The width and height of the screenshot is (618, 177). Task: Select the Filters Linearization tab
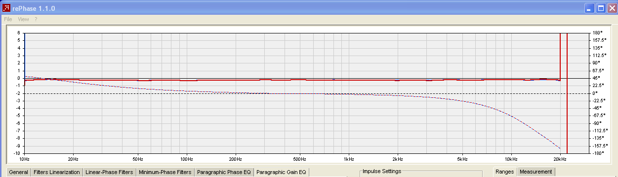pyautogui.click(x=56, y=173)
